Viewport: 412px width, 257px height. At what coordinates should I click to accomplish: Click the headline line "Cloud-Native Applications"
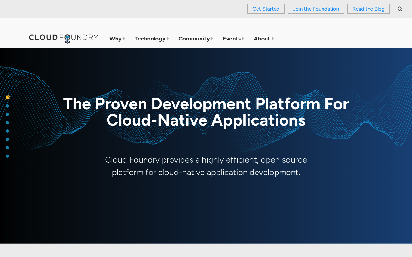pos(206,120)
